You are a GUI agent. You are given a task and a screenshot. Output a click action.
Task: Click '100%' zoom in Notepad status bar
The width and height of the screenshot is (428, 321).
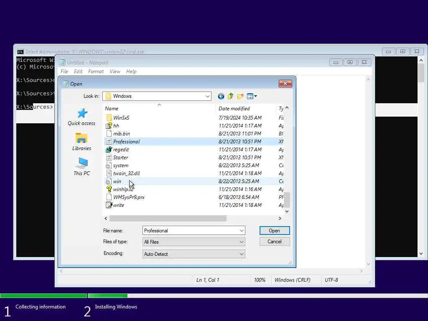pos(260,280)
